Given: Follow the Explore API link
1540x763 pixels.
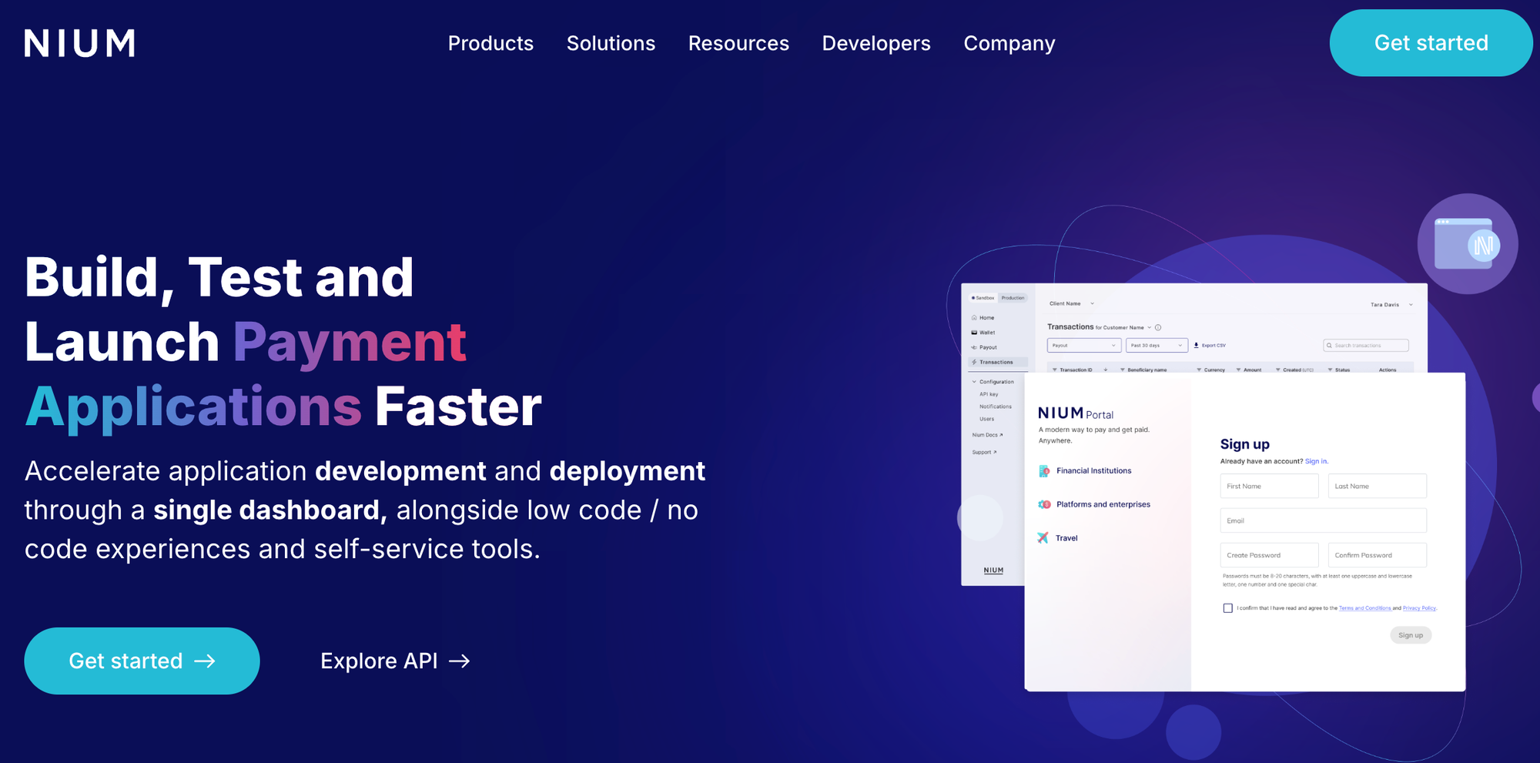Looking at the screenshot, I should [x=395, y=661].
